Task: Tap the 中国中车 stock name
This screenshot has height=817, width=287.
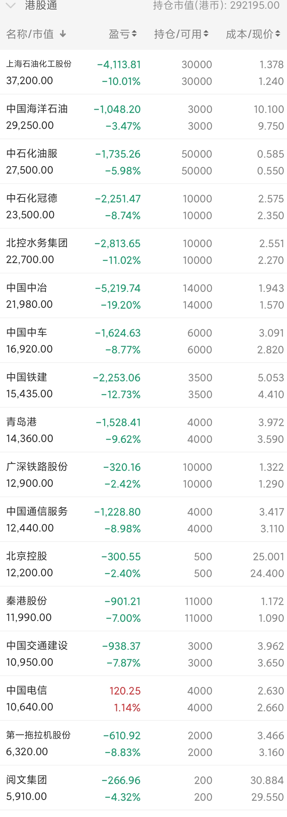Action: pyautogui.click(x=27, y=332)
